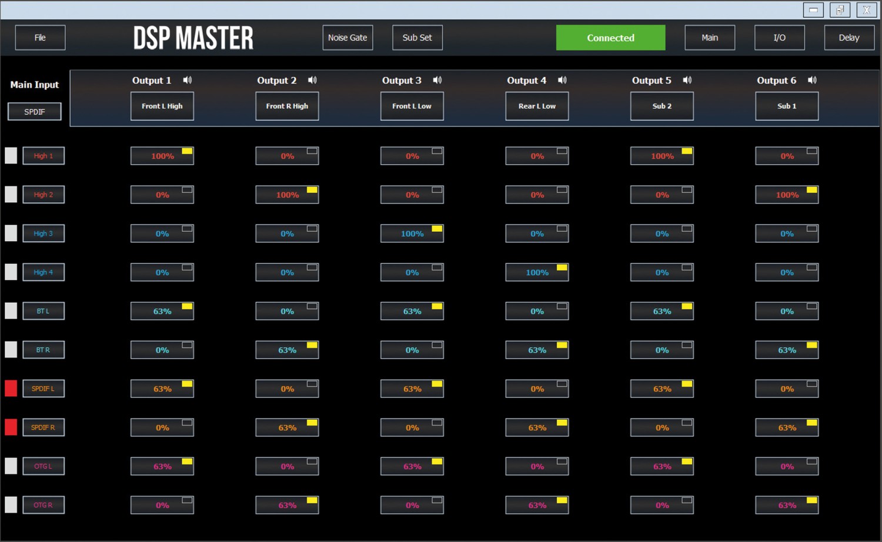Mute Output 4 via its speaker icon

click(562, 81)
